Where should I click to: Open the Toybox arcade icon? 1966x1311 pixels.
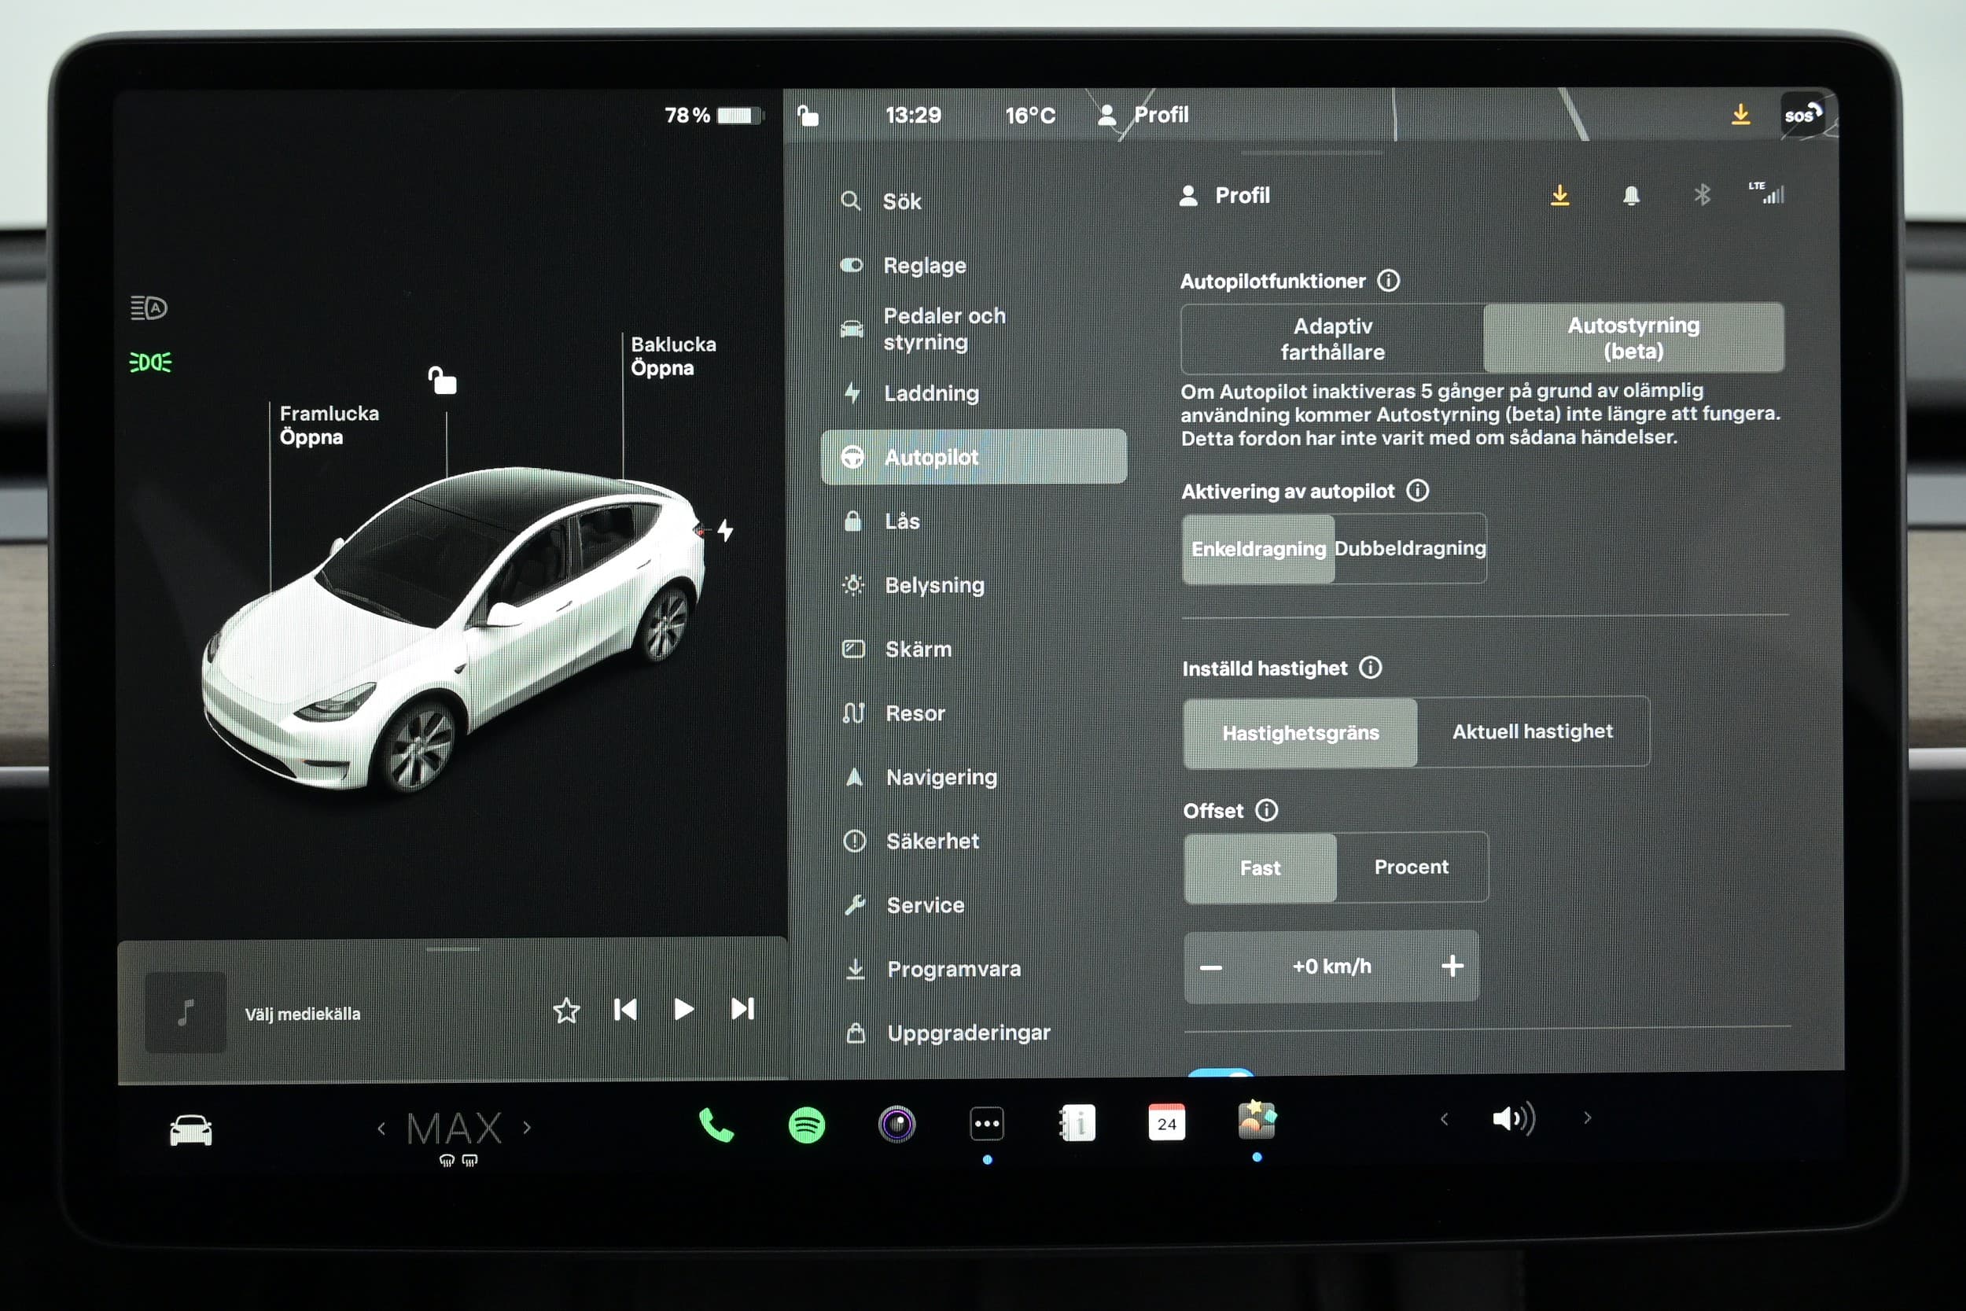[x=1257, y=1120]
